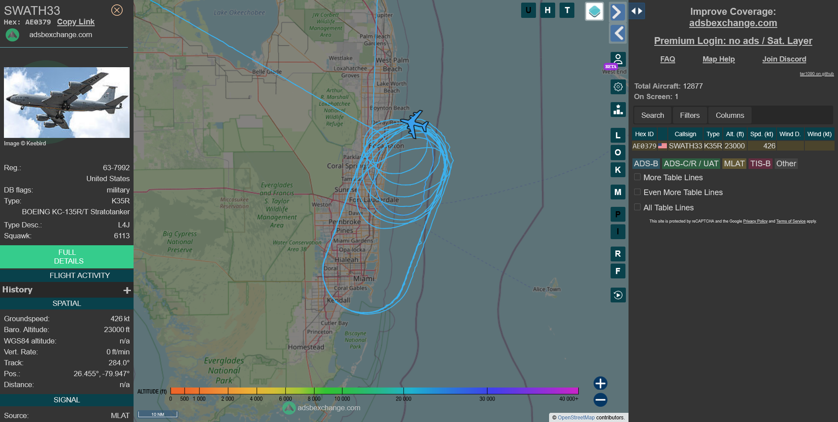Open the Filters tab
Screen dimensions: 838x422
click(690, 116)
